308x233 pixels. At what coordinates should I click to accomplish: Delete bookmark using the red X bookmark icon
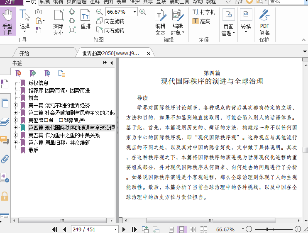click(18, 73)
